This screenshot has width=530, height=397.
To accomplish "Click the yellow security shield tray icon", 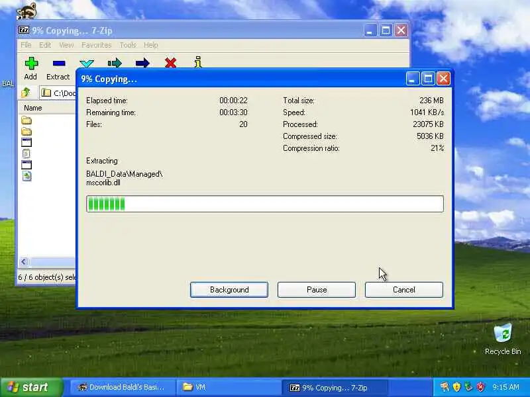I will point(456,386).
